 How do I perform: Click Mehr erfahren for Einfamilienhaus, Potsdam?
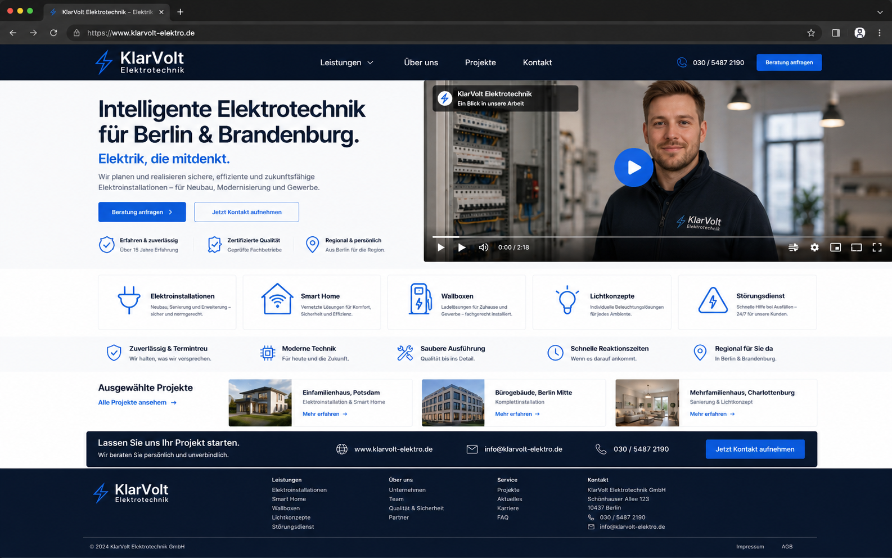click(x=325, y=414)
